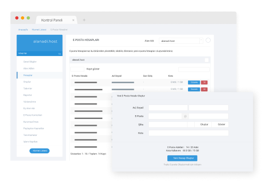Open Hizmet Listesi breadcrumb link
Image resolution: width=263 pixels, height=182 pixels.
[x=39, y=30]
